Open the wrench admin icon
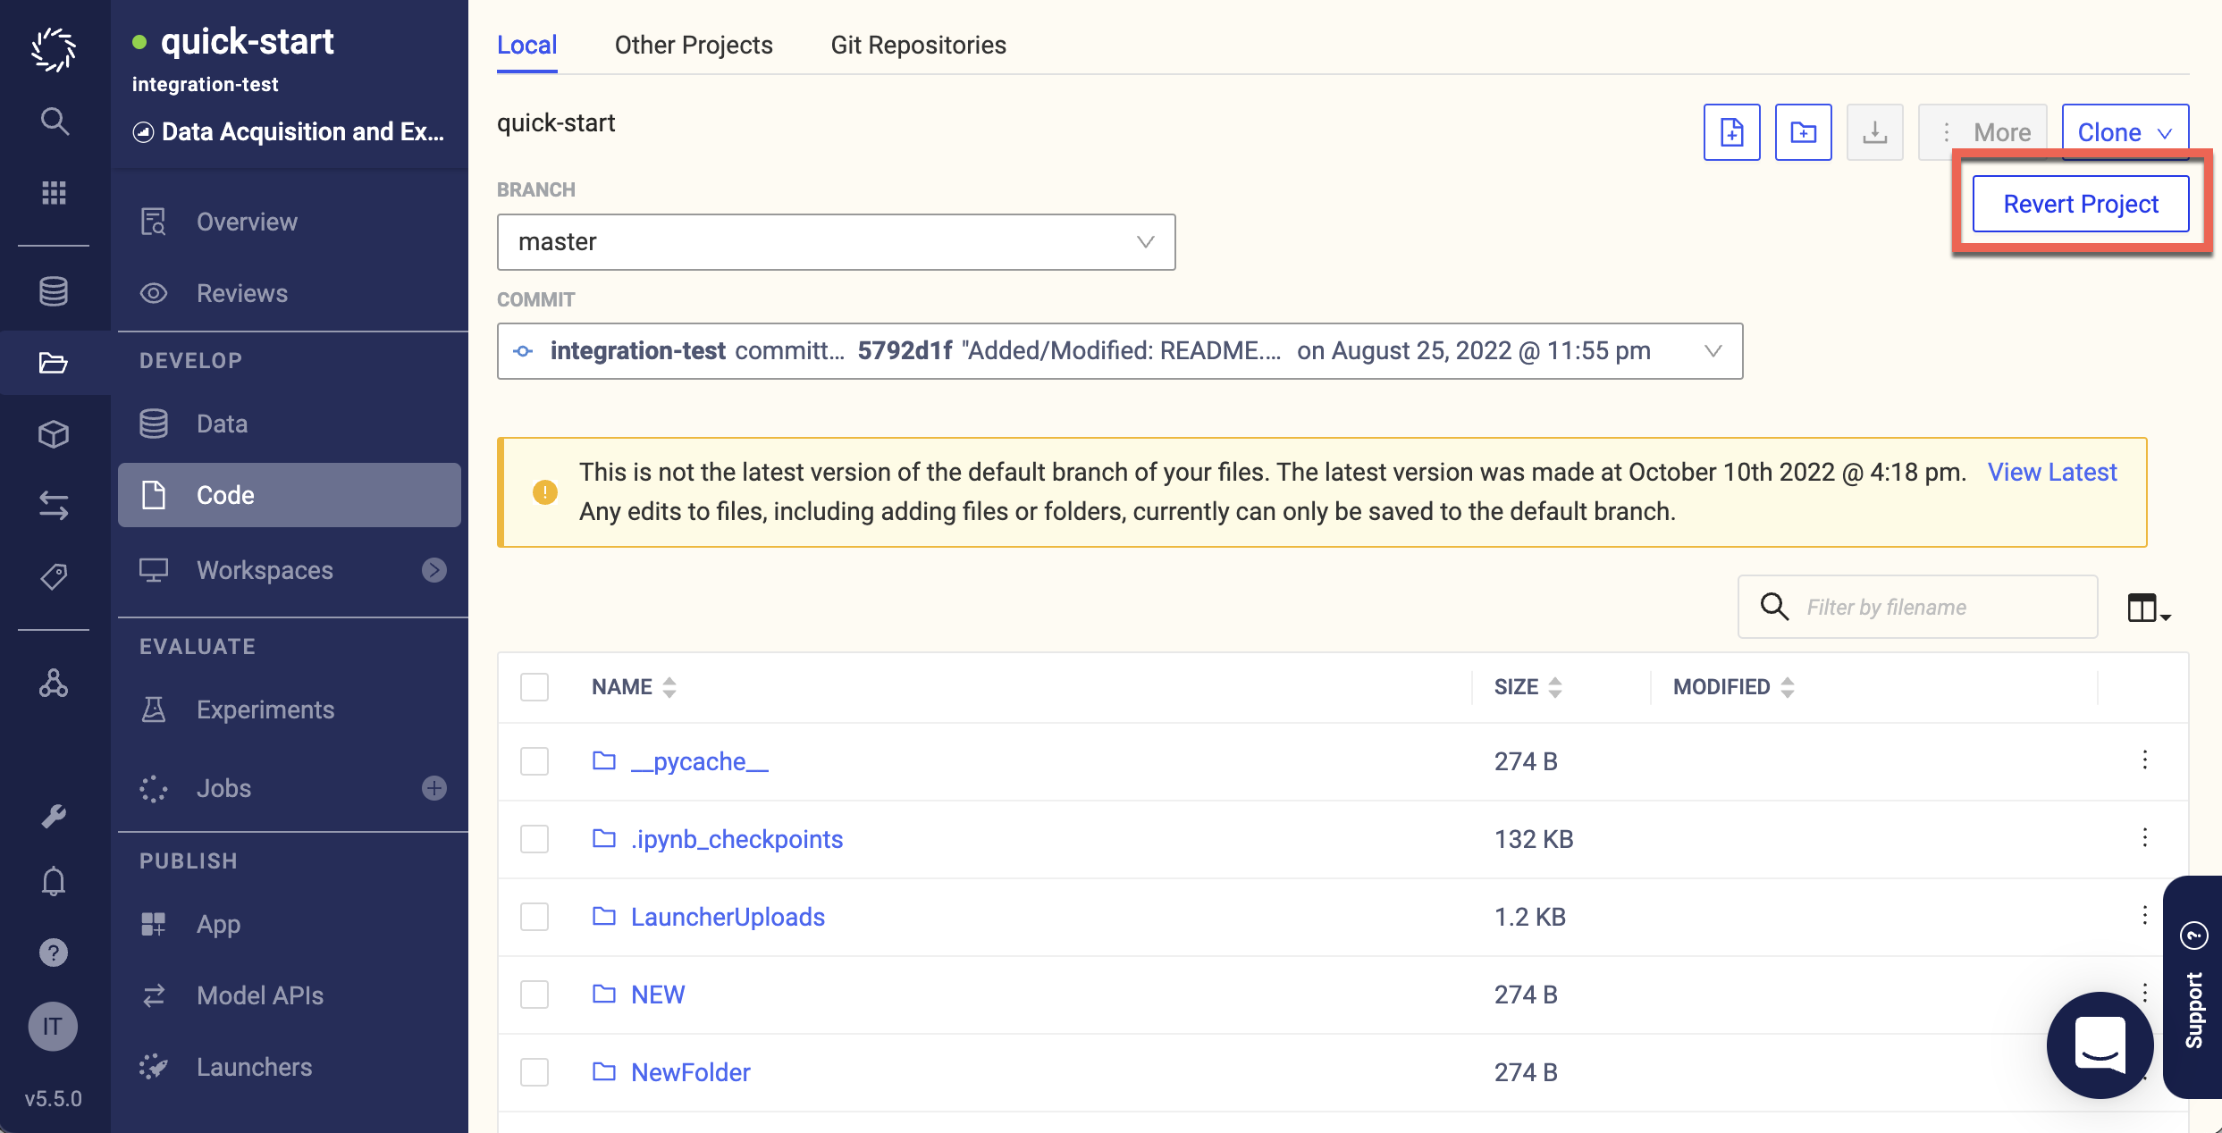 [x=54, y=816]
